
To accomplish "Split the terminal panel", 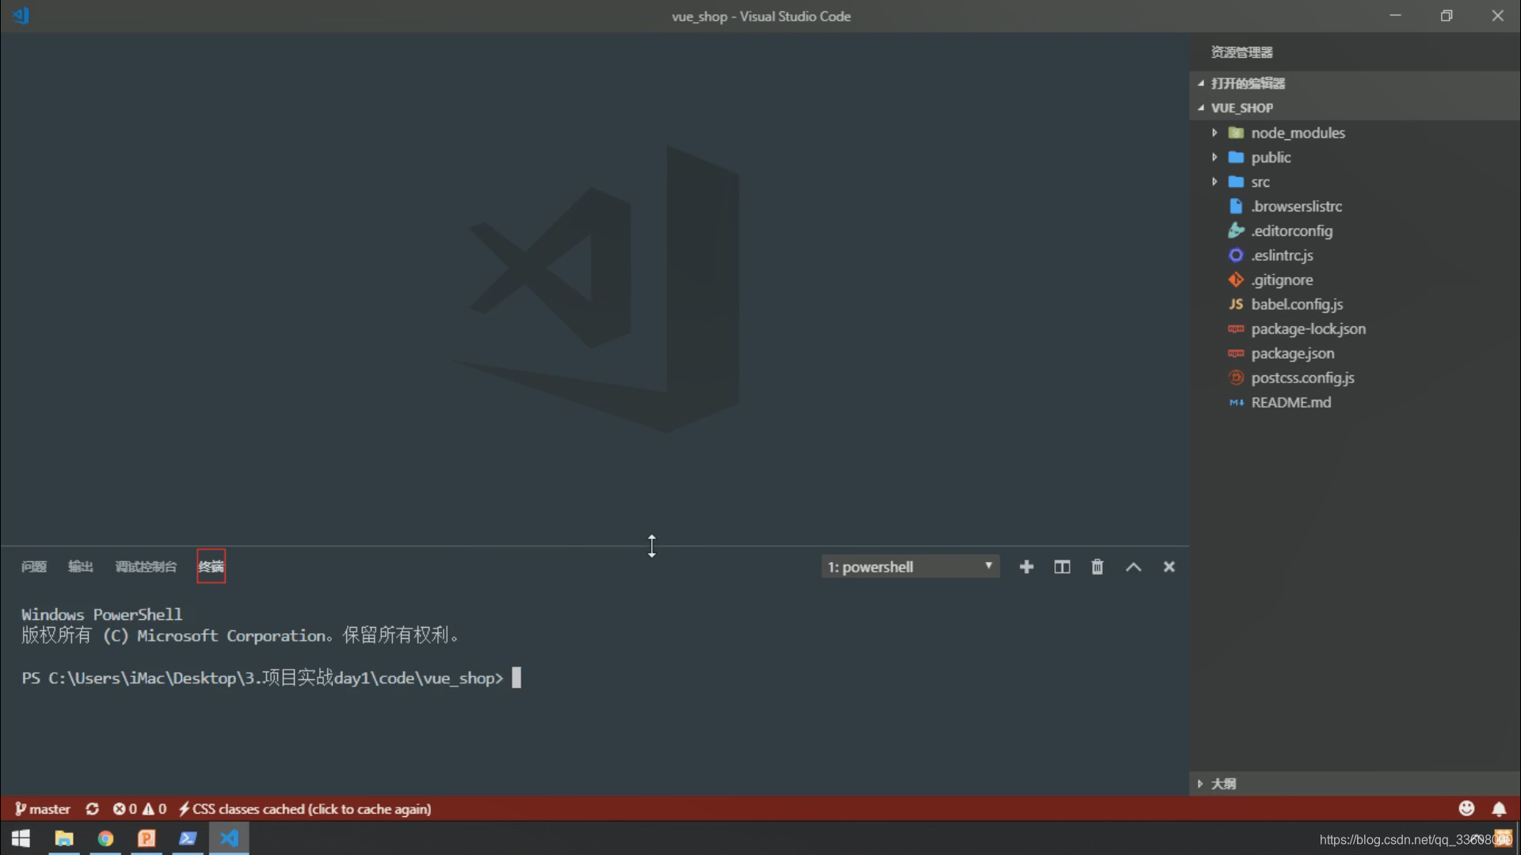I will [x=1062, y=567].
